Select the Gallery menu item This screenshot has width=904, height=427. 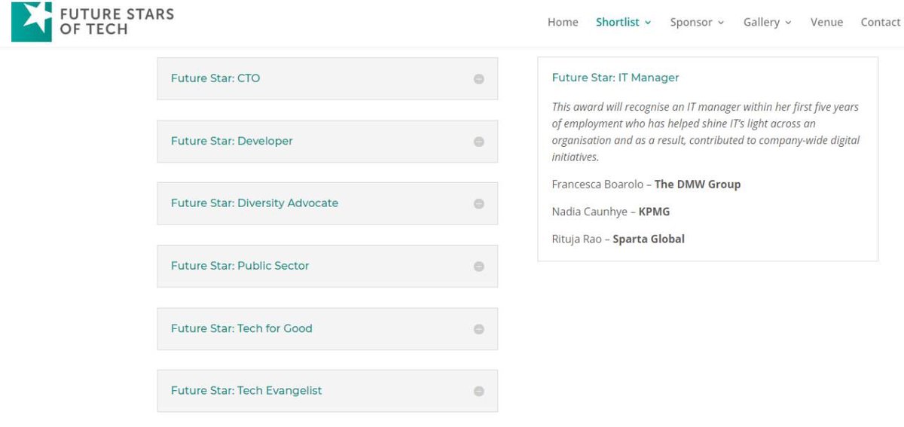pyautogui.click(x=762, y=22)
